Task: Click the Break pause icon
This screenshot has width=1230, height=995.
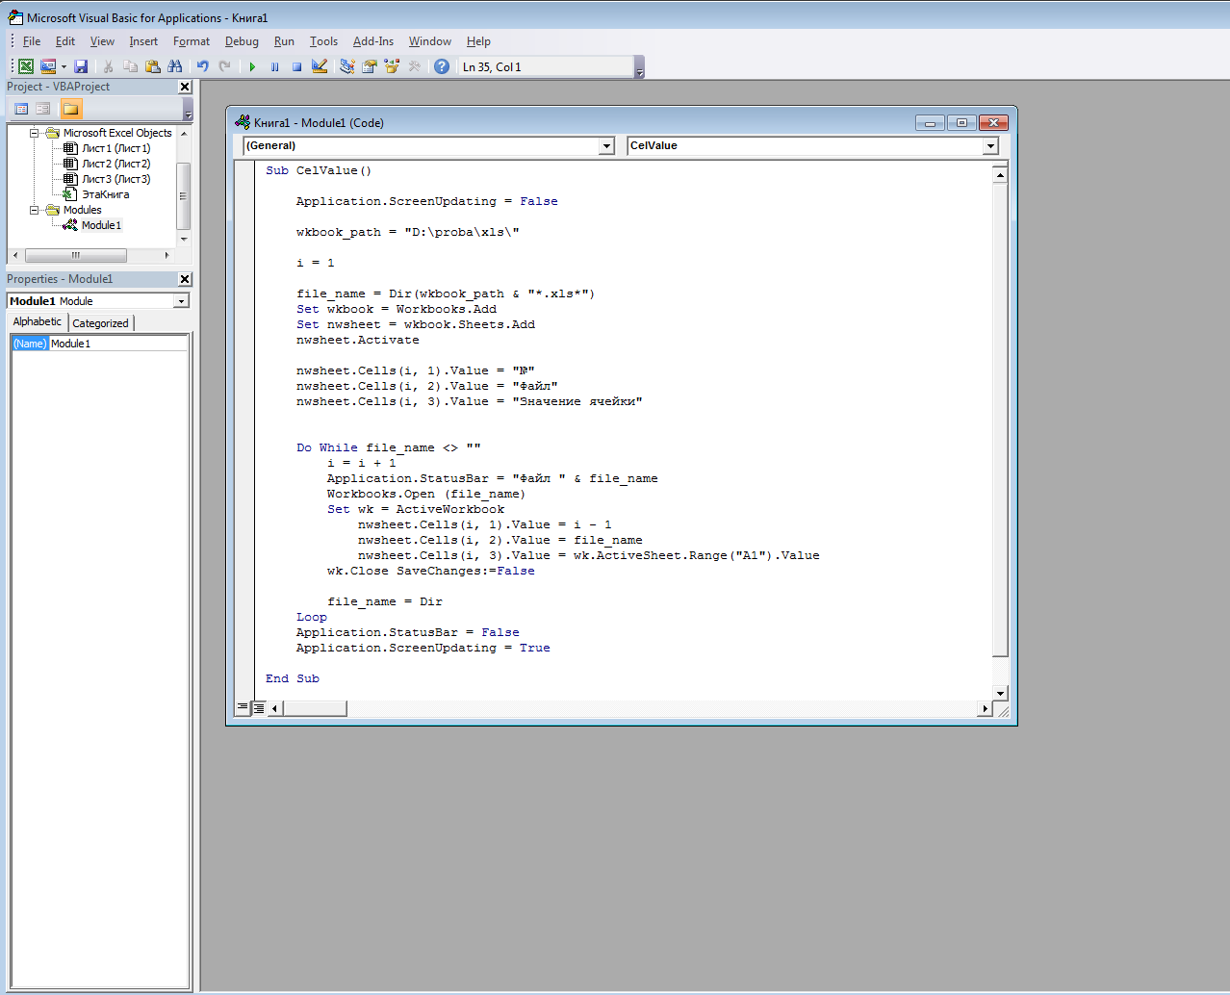Action: pyautogui.click(x=274, y=66)
